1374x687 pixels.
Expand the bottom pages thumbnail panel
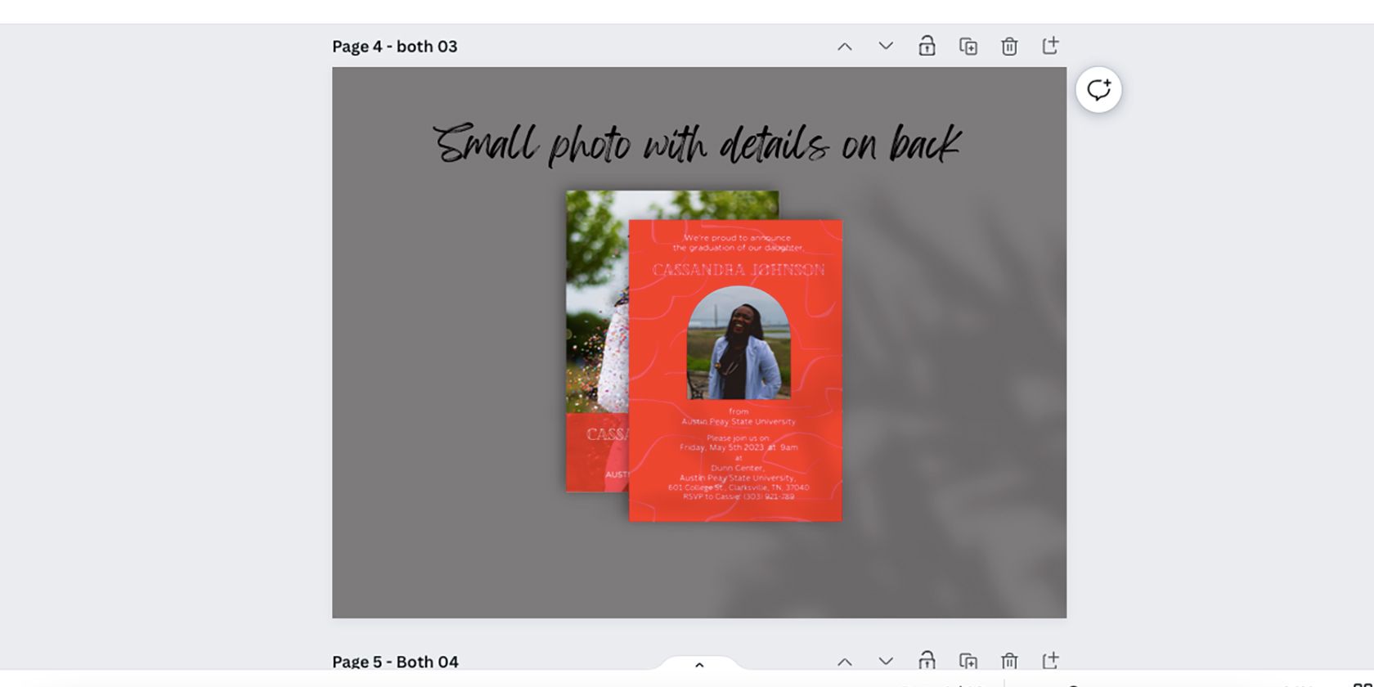tap(699, 664)
